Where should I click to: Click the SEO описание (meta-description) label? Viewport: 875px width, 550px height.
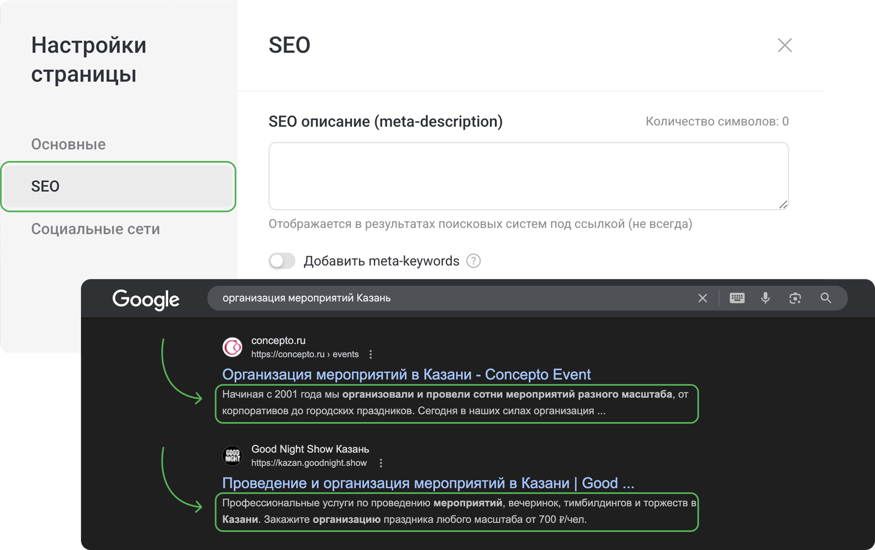click(386, 121)
